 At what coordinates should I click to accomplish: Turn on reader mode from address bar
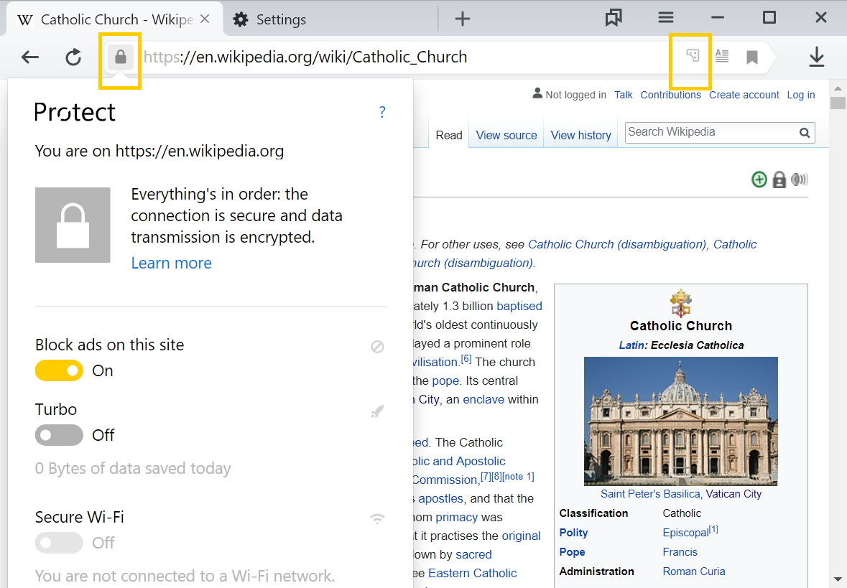722,55
